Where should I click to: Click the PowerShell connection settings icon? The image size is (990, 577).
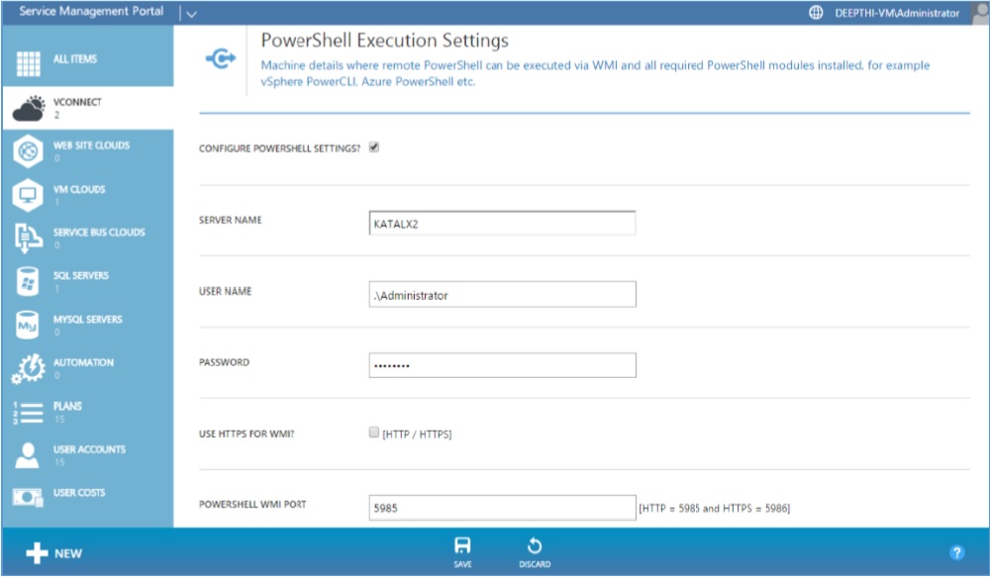click(221, 58)
